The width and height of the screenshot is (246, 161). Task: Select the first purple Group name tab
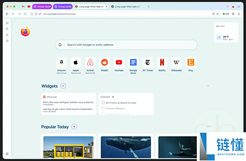42,7
